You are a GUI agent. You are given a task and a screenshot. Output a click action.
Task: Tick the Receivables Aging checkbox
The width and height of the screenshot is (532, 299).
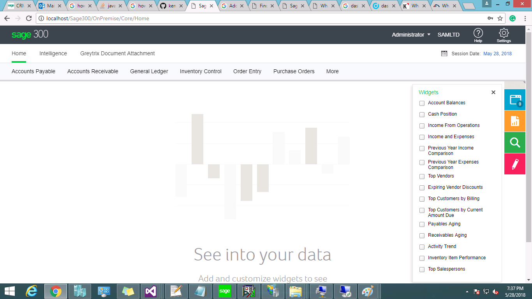pyautogui.click(x=422, y=236)
